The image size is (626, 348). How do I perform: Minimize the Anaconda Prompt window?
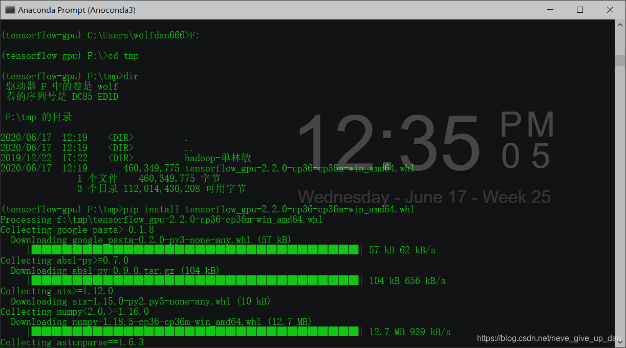coord(550,10)
